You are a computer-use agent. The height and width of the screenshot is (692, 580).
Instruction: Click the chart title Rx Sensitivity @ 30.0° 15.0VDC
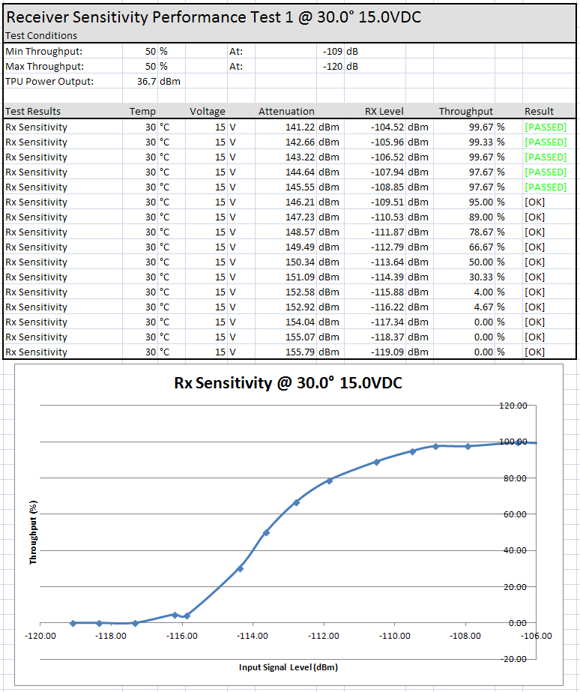(x=288, y=382)
